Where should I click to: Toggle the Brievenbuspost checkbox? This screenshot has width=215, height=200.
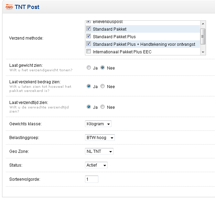pyautogui.click(x=88, y=22)
